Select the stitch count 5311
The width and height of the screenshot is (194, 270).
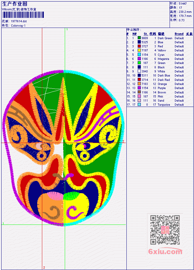coord(145,76)
